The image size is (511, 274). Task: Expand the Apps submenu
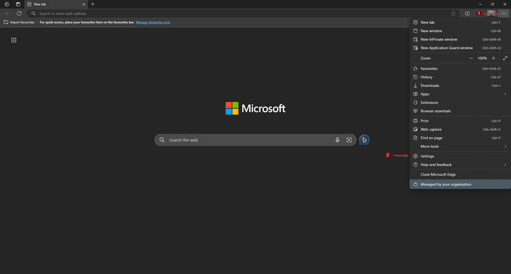pos(460,94)
